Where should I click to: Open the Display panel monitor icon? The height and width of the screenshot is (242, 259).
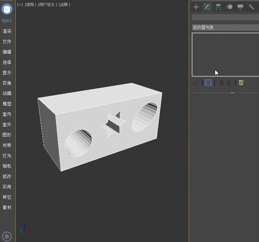coord(240,7)
